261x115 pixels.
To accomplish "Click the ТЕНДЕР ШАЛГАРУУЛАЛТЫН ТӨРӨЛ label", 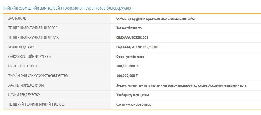I will pyautogui.click(x=33, y=28).
